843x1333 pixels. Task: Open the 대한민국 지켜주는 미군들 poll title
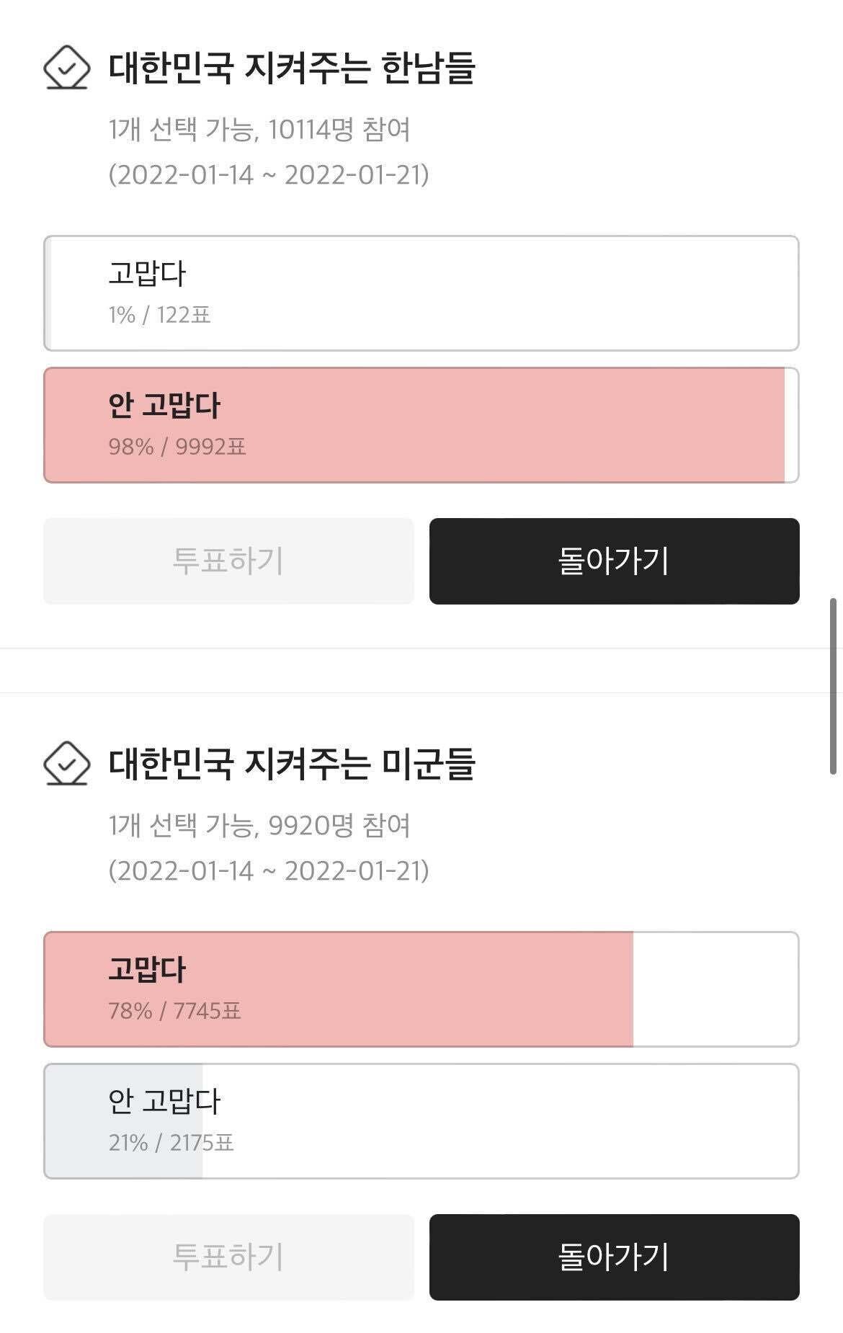pos(292,764)
